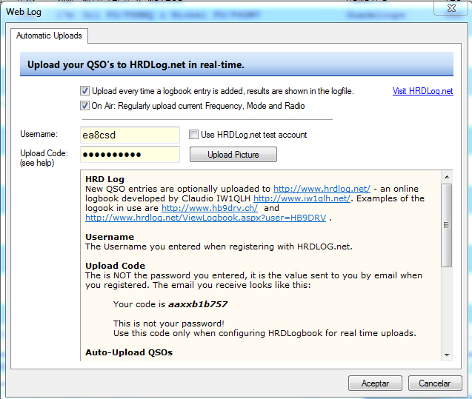The image size is (472, 399).
Task: Enable Use HRDLog.net test account checkbox
Action: [x=194, y=135]
